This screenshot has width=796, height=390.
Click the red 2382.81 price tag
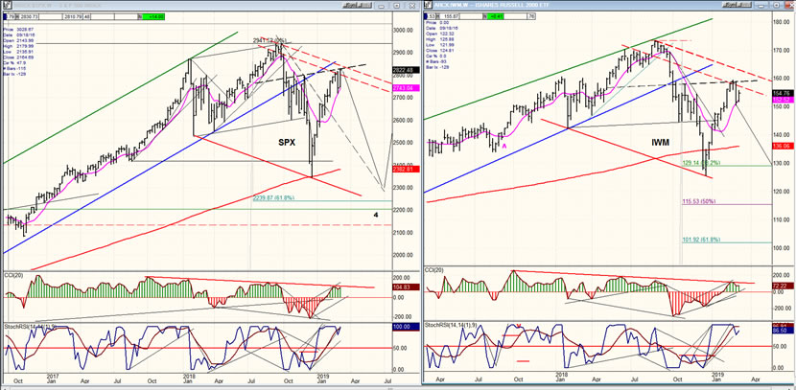point(404,169)
